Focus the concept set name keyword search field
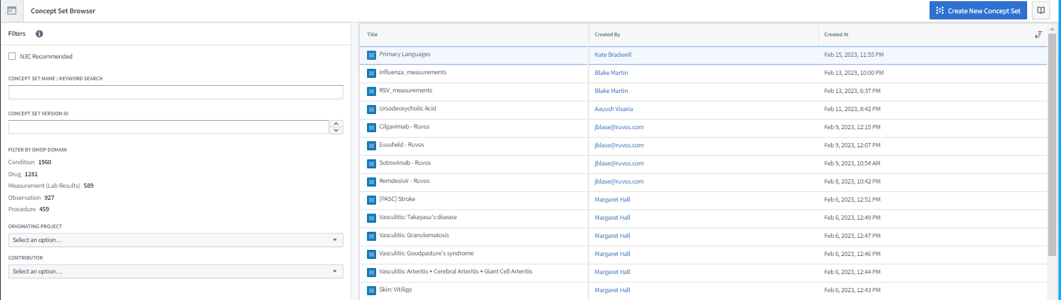Viewport: 1061px width, 300px height. 176,92
